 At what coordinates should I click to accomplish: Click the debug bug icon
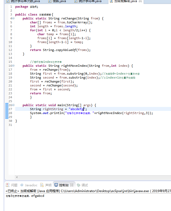tap(78, 185)
